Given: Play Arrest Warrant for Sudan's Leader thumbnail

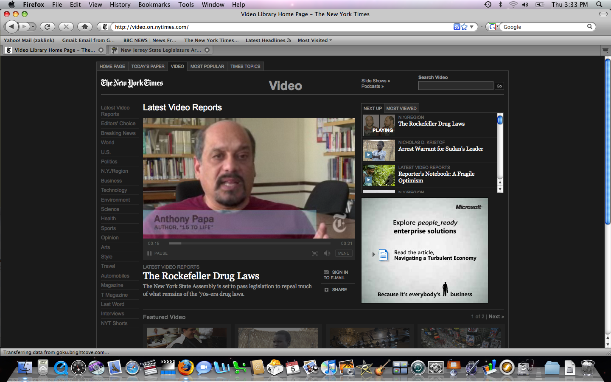Looking at the screenshot, I should click(x=379, y=150).
